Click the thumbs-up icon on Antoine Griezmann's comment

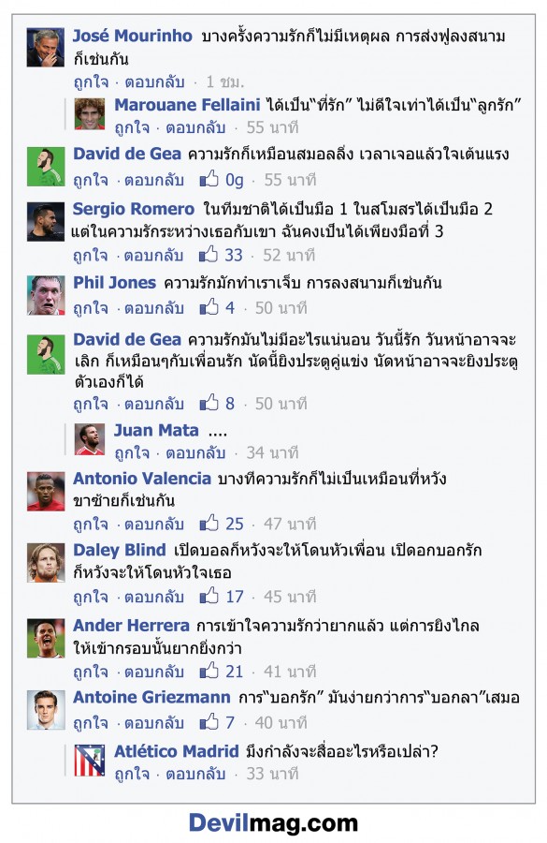point(209,721)
